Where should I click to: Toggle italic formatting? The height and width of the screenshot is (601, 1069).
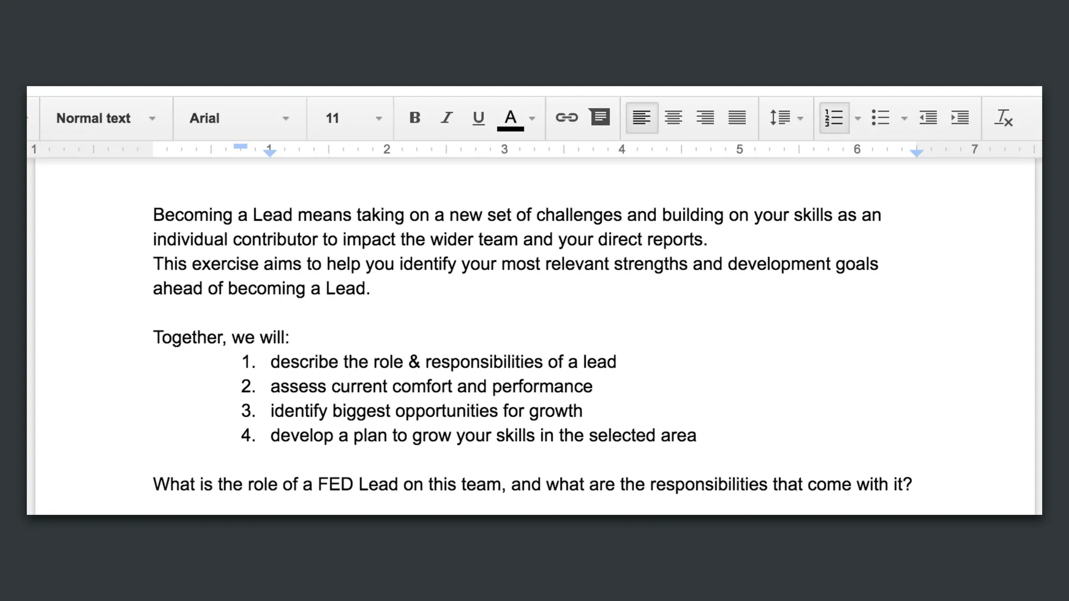[x=446, y=118]
